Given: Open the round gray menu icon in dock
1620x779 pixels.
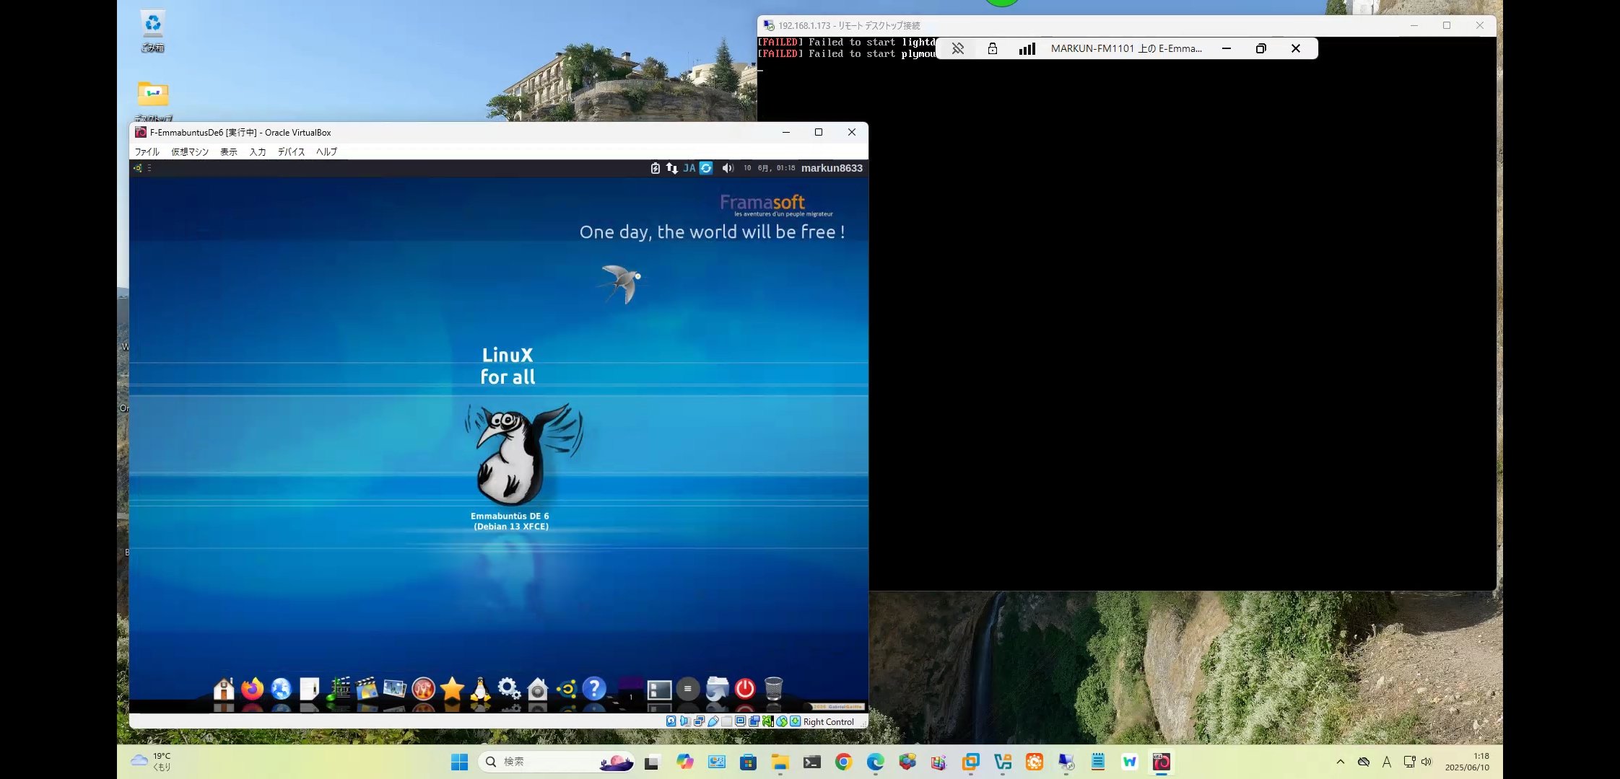Looking at the screenshot, I should [688, 689].
